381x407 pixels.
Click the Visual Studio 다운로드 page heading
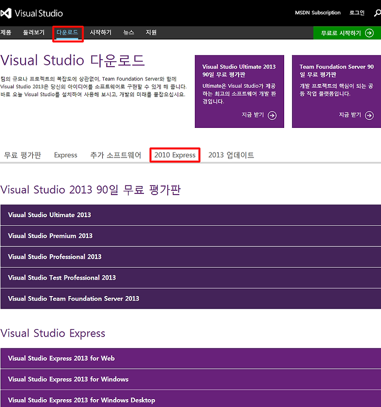click(72, 60)
